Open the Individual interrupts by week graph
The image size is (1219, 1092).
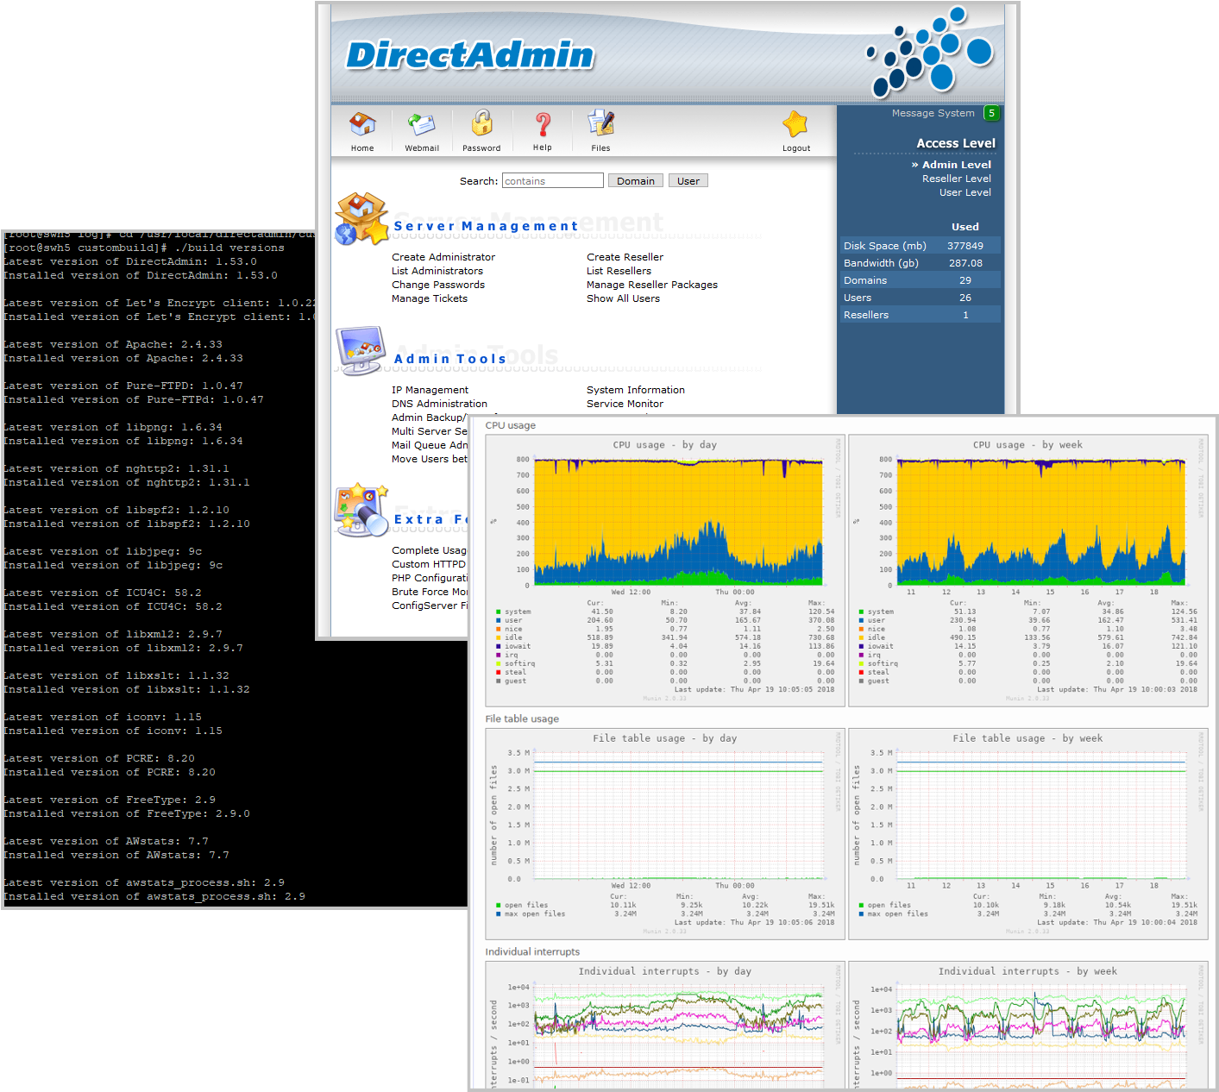1028,1026
